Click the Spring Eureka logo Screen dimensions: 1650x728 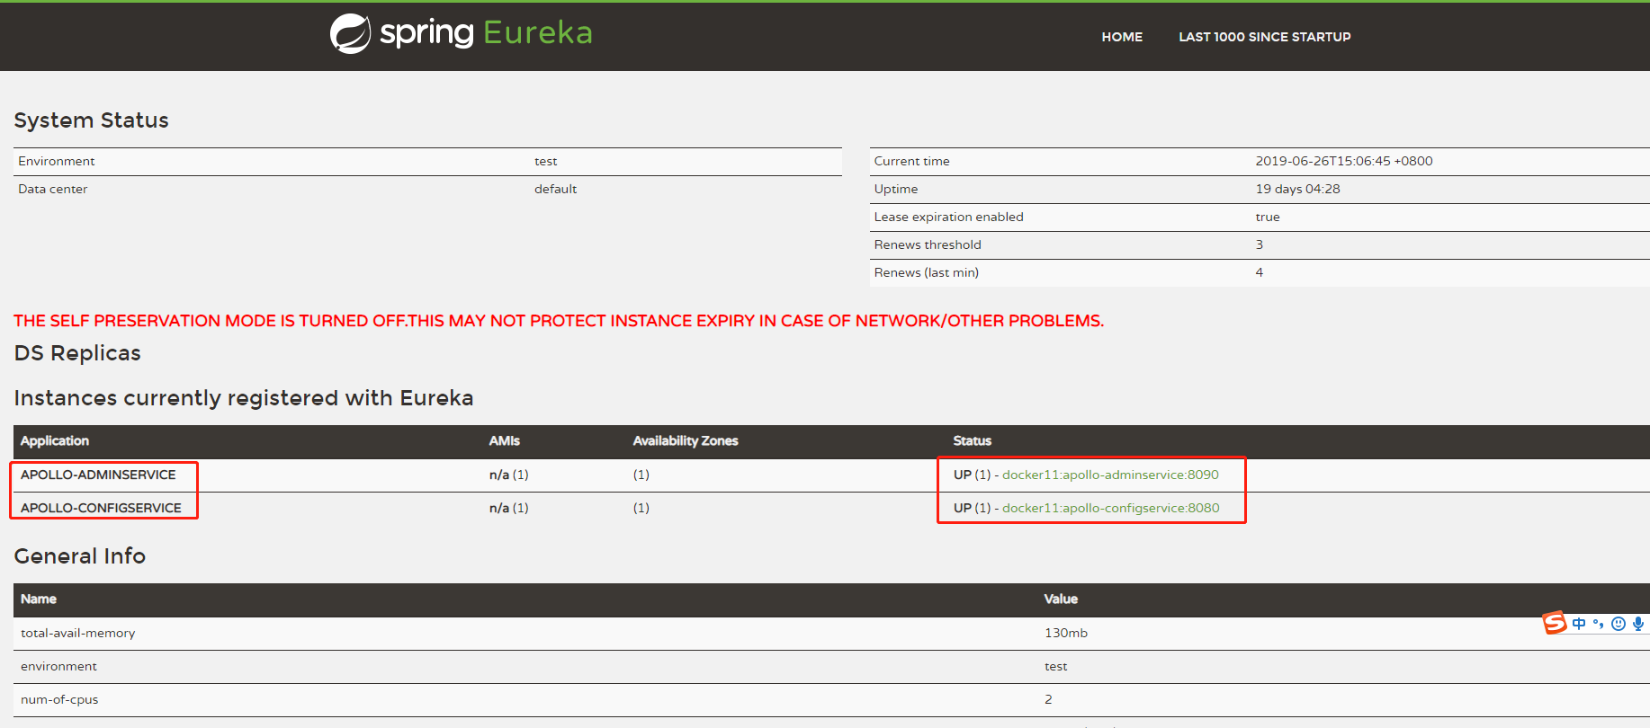[x=461, y=34]
